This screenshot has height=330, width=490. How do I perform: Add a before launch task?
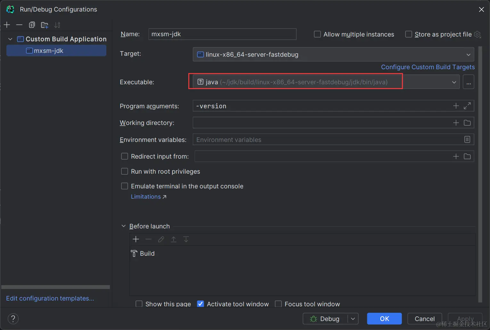pos(136,239)
